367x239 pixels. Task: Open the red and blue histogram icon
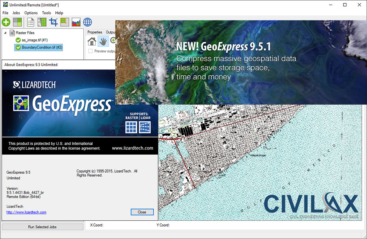[x=76, y=22]
